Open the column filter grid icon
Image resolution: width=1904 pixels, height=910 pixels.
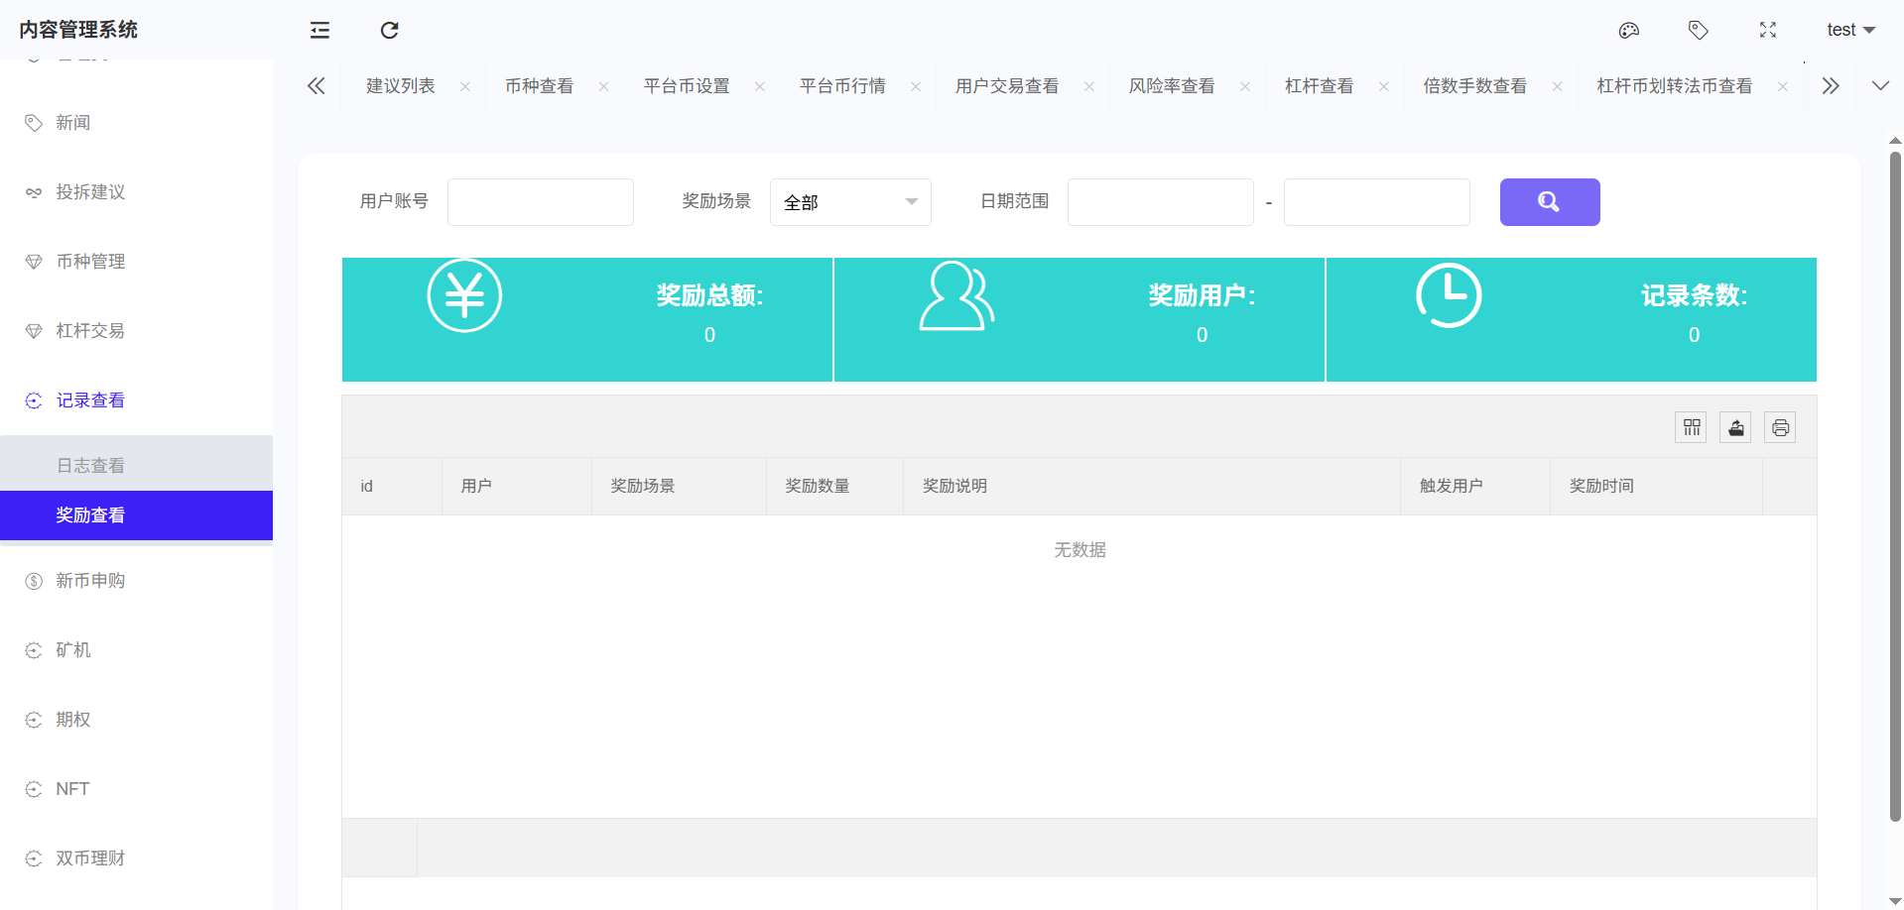pos(1691,427)
